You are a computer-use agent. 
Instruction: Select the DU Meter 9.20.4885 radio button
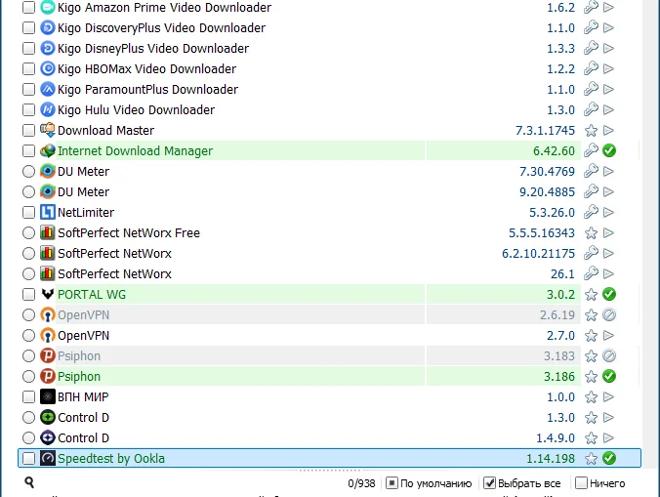(x=28, y=192)
